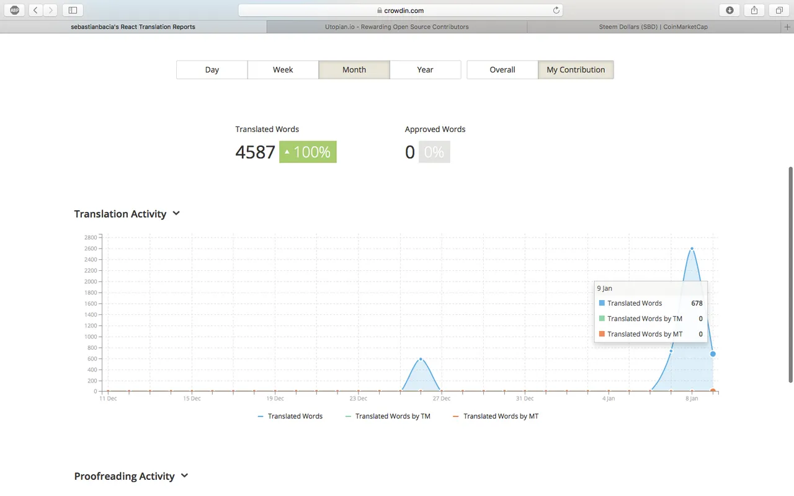Image resolution: width=794 pixels, height=496 pixels.
Task: Click the 11 Dec axis label
Action: click(108, 399)
